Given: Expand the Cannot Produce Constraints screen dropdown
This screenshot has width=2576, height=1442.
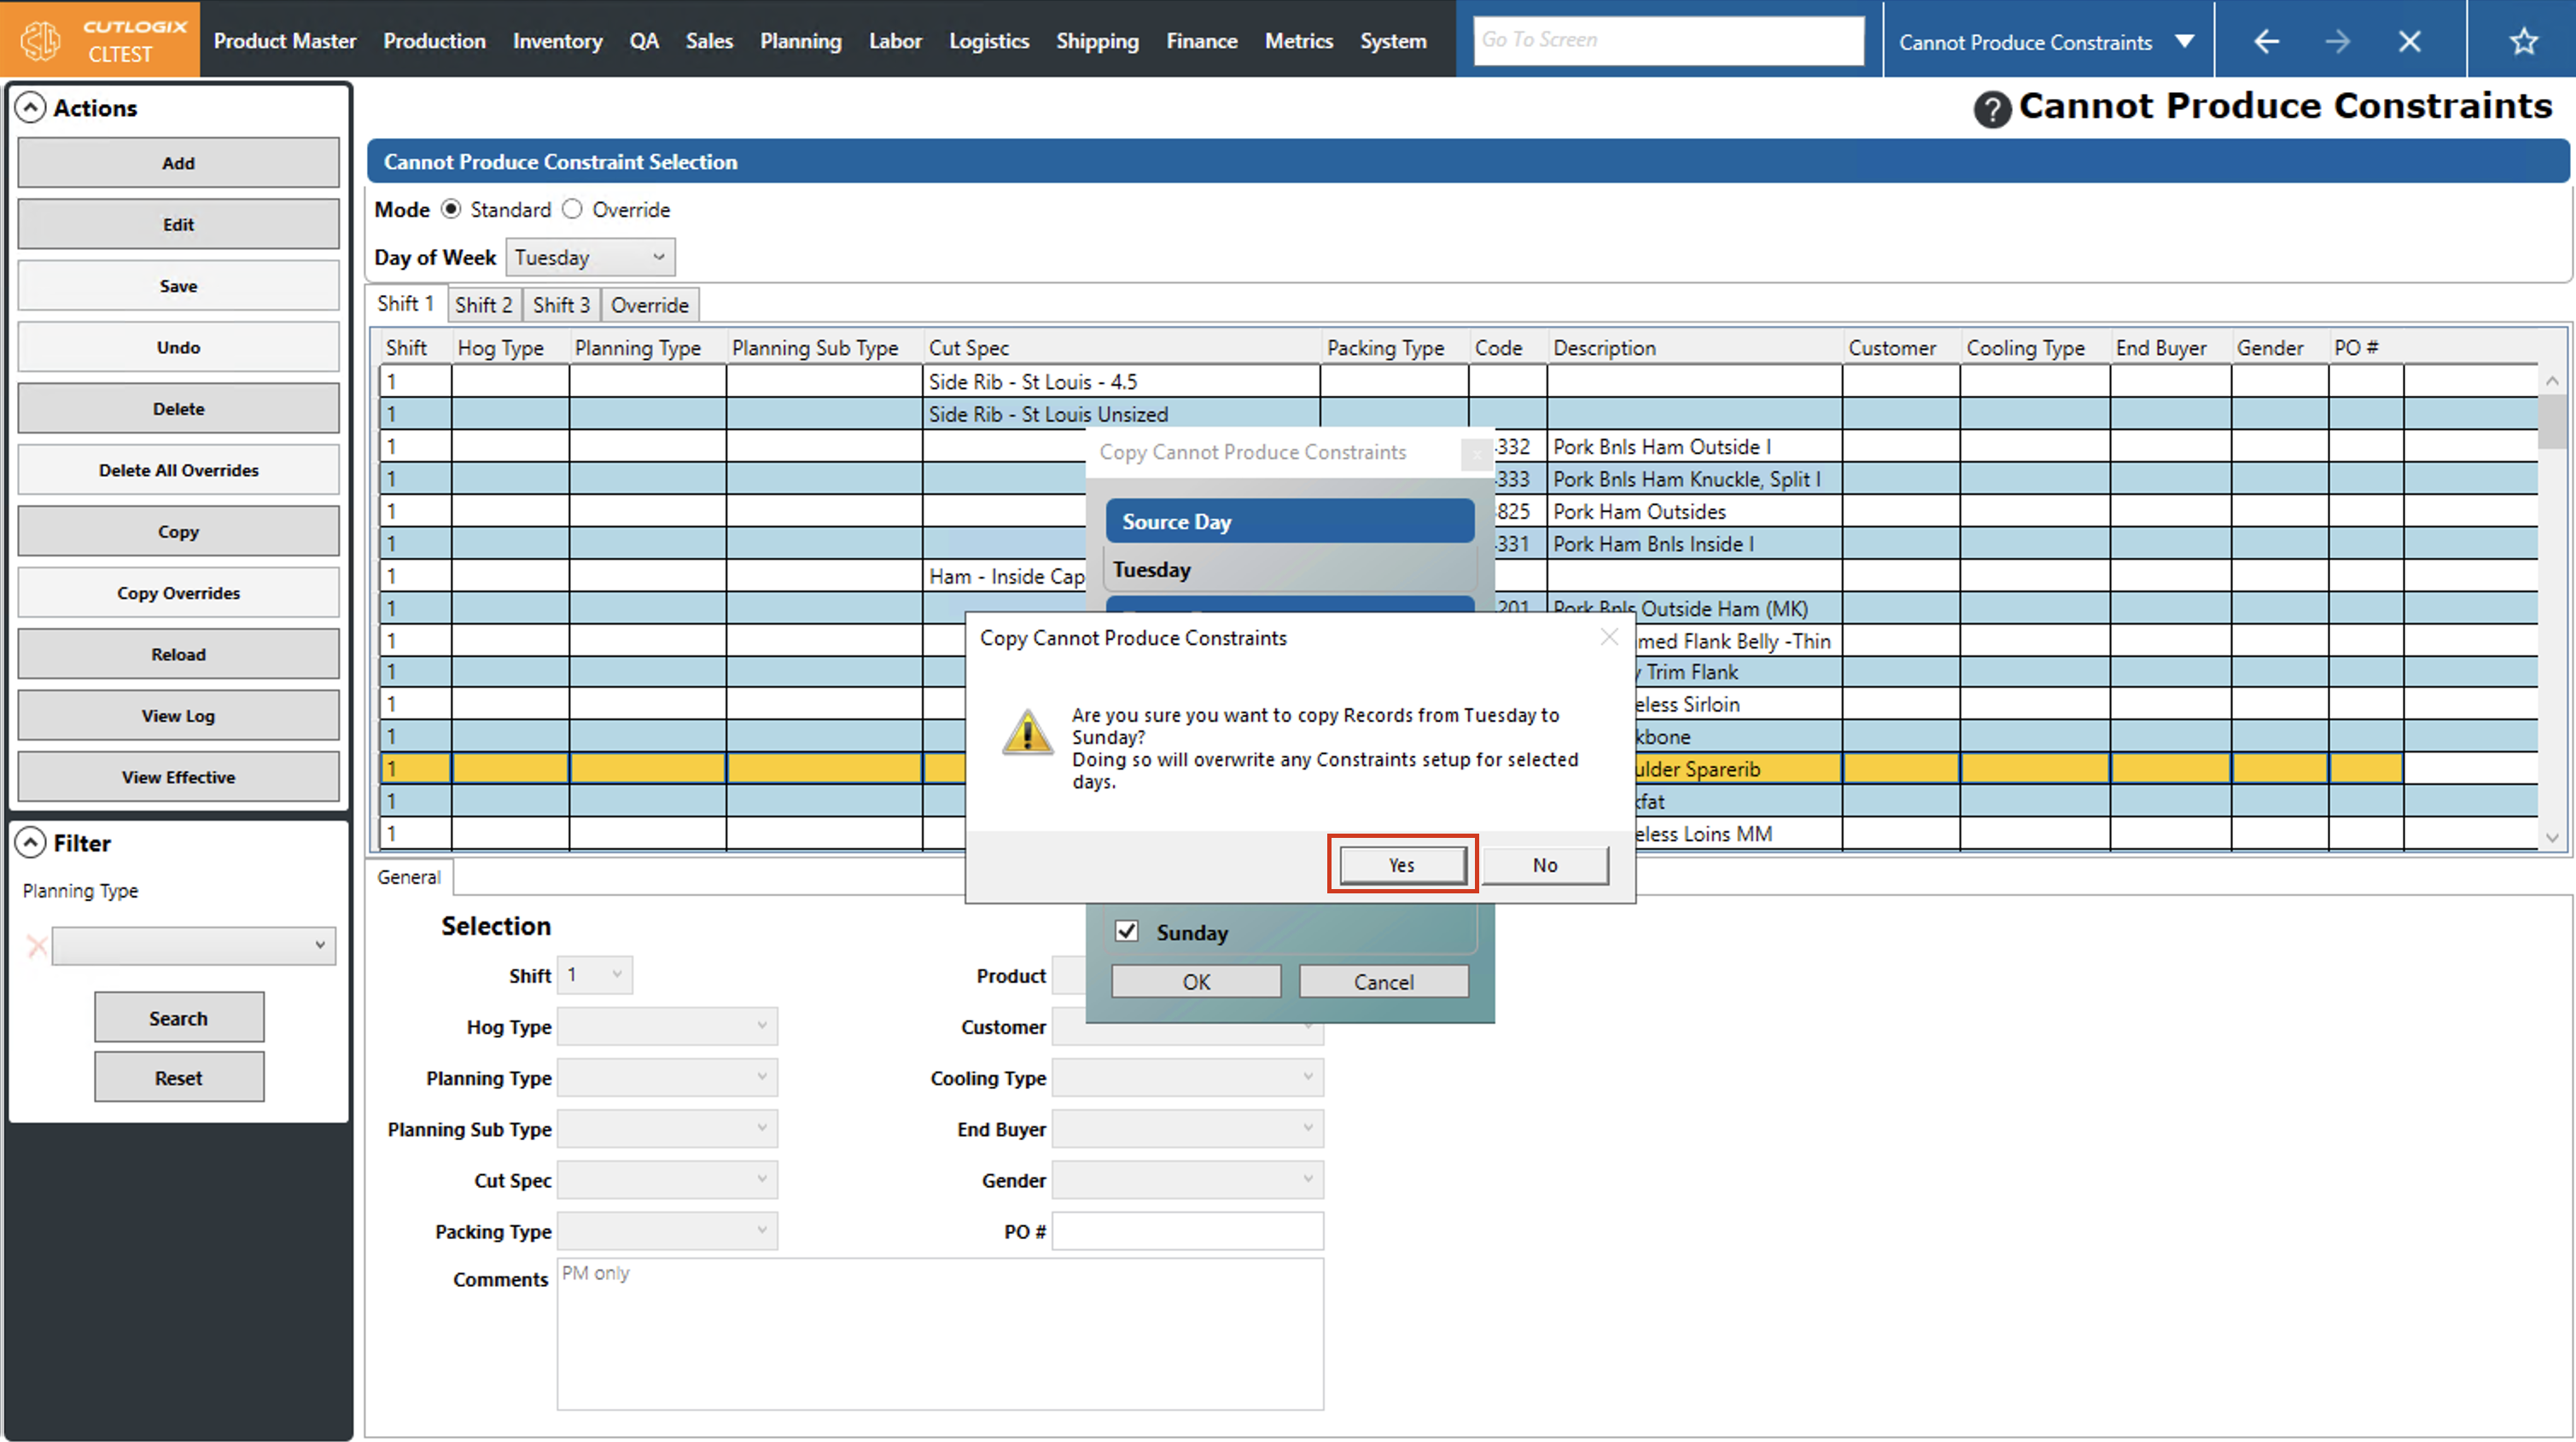Looking at the screenshot, I should click(2184, 41).
